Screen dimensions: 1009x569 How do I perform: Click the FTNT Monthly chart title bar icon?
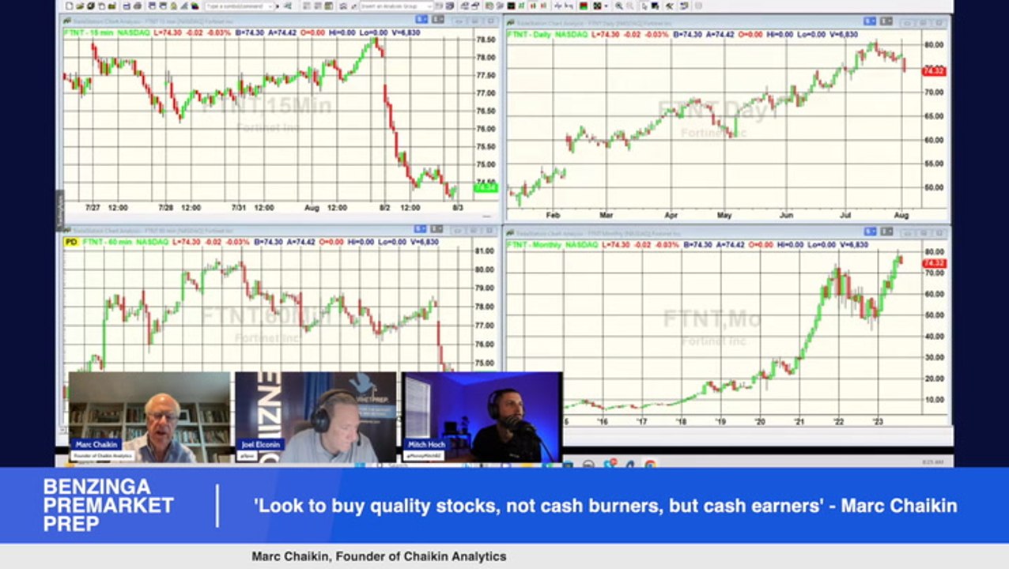pyautogui.click(x=511, y=233)
